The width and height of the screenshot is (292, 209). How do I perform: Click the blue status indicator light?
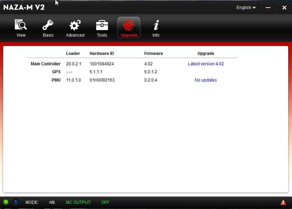[x=16, y=202]
